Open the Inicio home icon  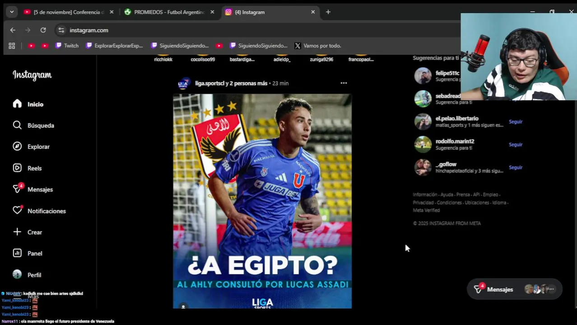click(17, 104)
